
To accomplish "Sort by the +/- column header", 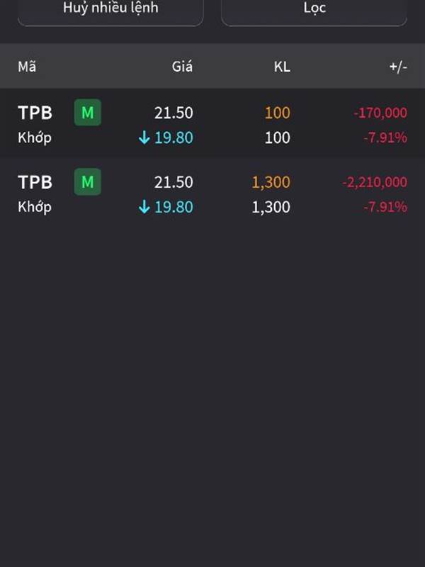I will (398, 67).
